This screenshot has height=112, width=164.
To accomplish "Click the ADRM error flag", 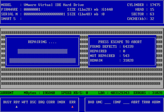I will click(x=156, y=102).
